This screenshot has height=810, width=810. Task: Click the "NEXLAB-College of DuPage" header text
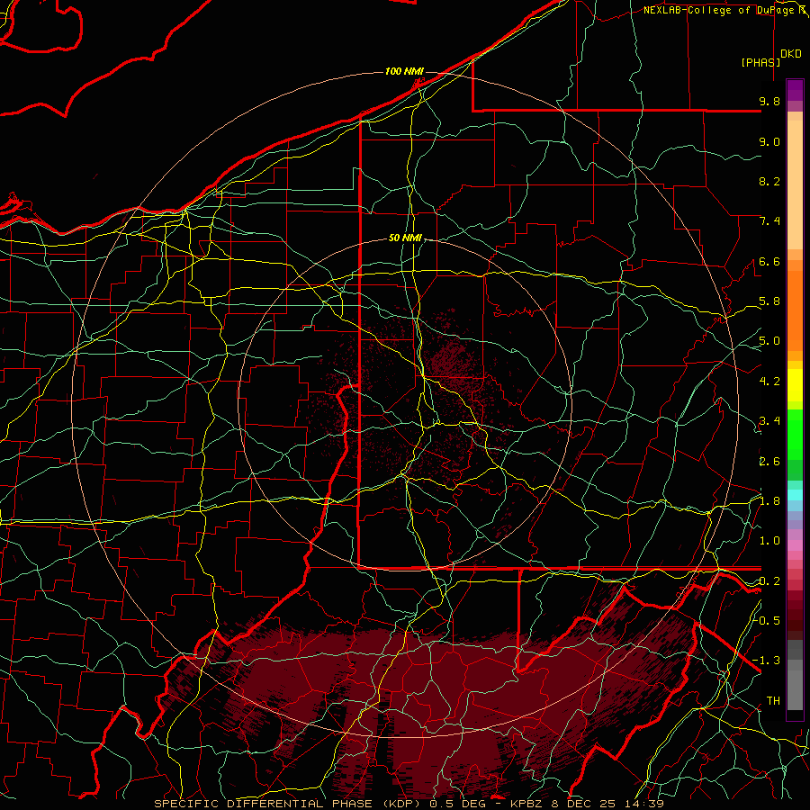(719, 10)
